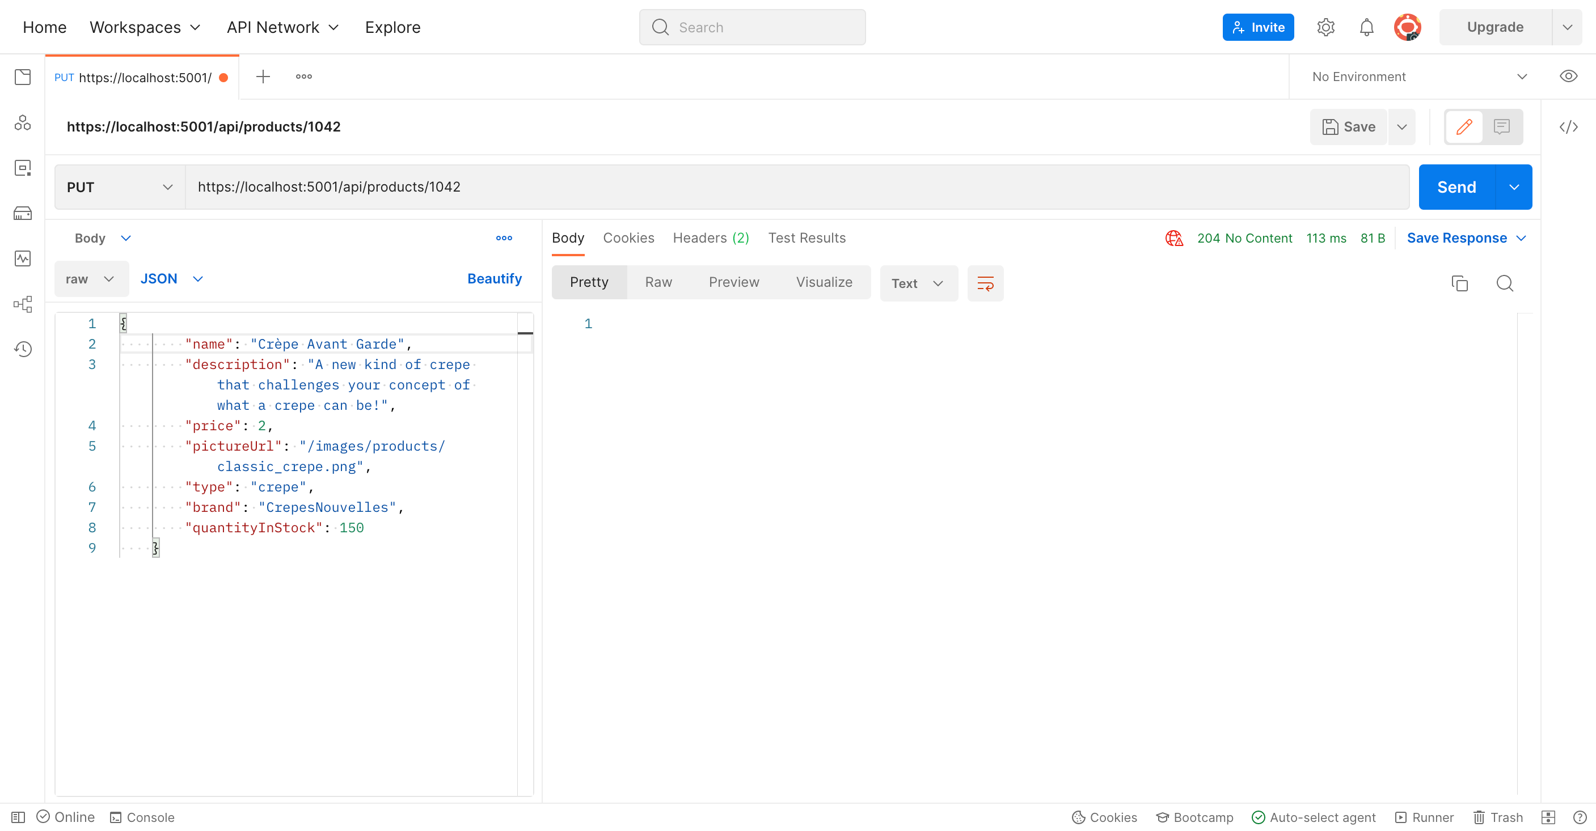The image size is (1596, 831).
Task: Open the settings gear icon
Action: 1325,27
